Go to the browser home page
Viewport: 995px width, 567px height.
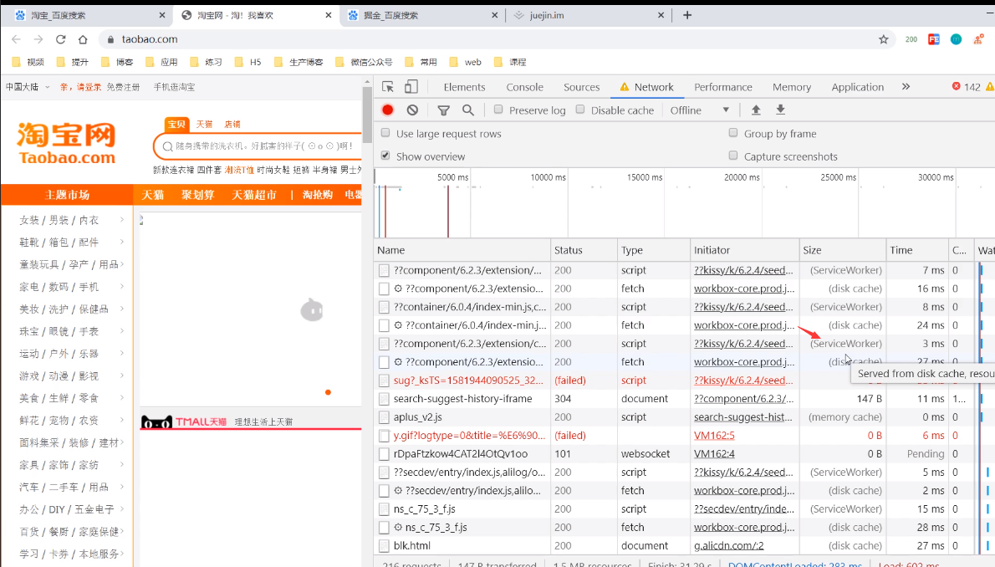pos(83,39)
